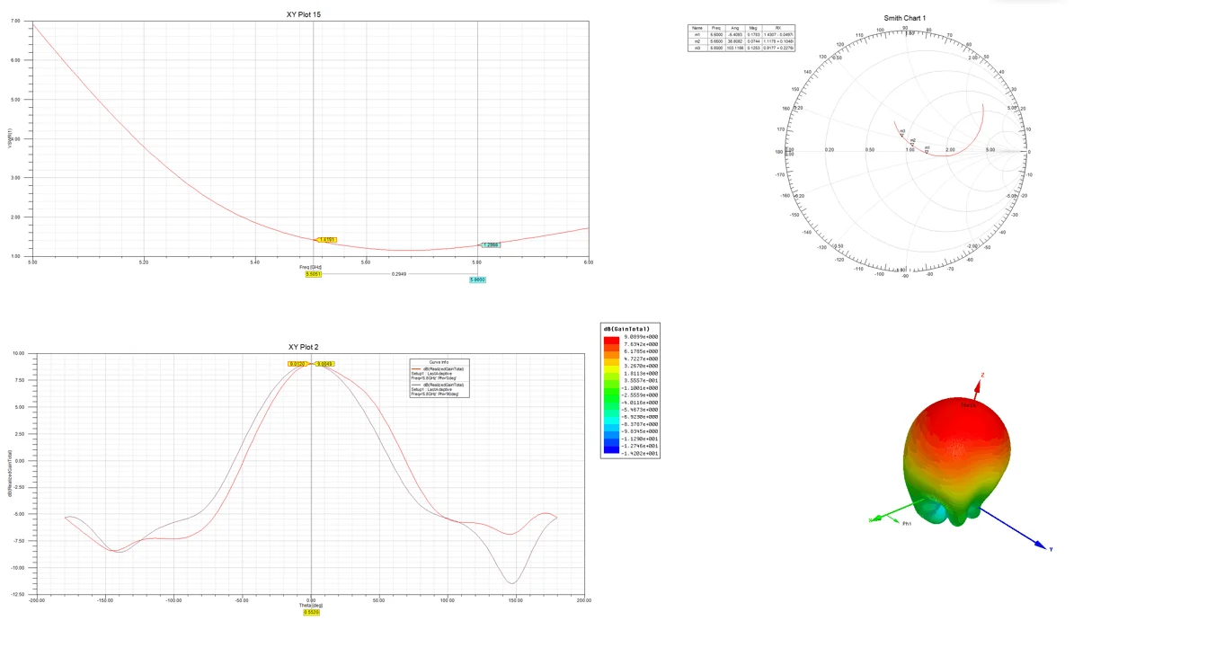The height and width of the screenshot is (665, 1207).
Task: Click the red Z axis arrowhead
Action: coord(979,385)
